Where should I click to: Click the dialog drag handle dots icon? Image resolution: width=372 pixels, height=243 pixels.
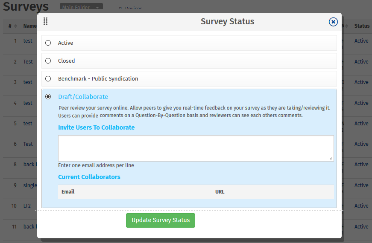point(46,21)
